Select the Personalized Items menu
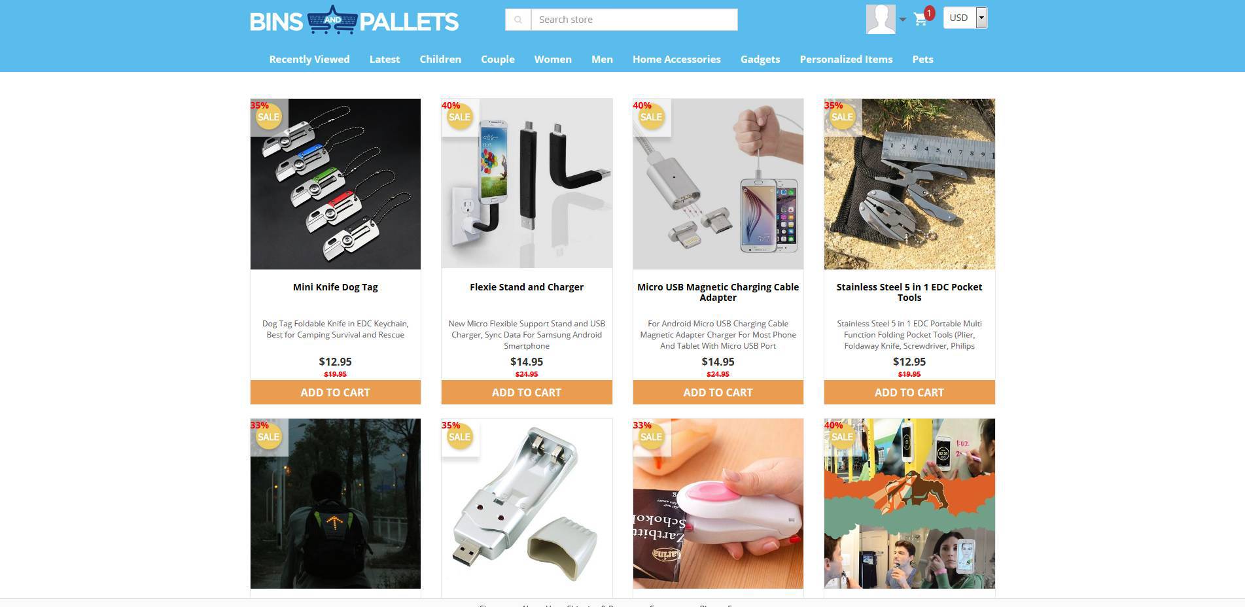This screenshot has width=1245, height=607. [x=846, y=59]
